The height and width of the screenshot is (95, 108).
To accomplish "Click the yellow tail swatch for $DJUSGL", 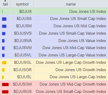I will [x=4, y=63].
